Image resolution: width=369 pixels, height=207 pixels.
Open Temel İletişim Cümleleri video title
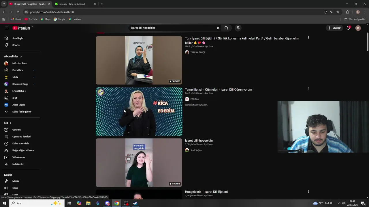pos(219,90)
